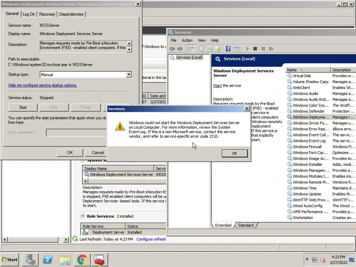This screenshot has width=356, height=267.
Task: Click red toolbox icon on taskbar
Action: pyautogui.click(x=99, y=259)
